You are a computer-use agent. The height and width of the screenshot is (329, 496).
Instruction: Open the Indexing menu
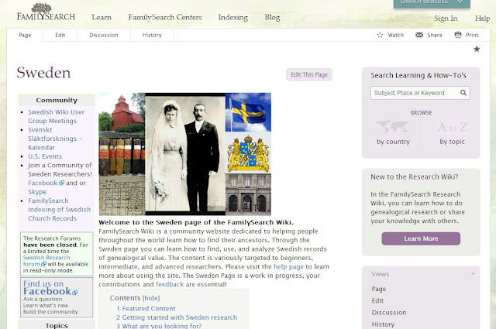pyautogui.click(x=233, y=17)
